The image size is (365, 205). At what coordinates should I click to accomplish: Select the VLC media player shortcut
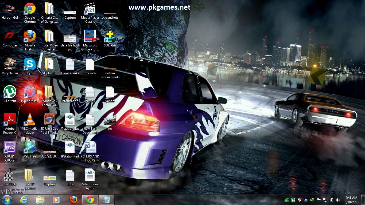coord(30,124)
